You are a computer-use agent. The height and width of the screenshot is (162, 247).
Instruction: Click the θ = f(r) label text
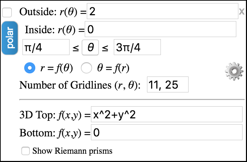pyautogui.click(x=113, y=68)
